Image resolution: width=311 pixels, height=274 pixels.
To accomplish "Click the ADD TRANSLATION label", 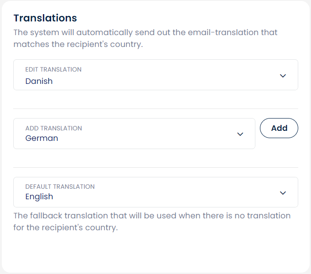I will click(54, 128).
